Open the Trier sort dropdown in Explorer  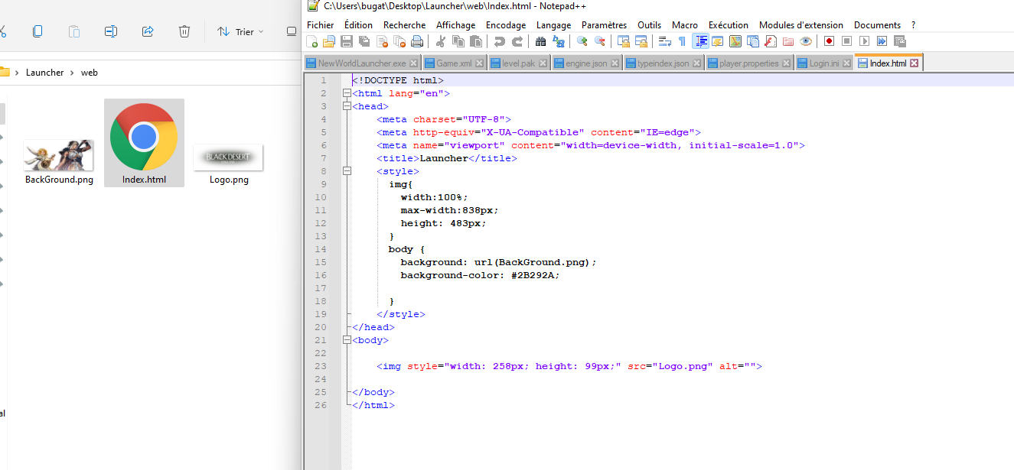[240, 31]
